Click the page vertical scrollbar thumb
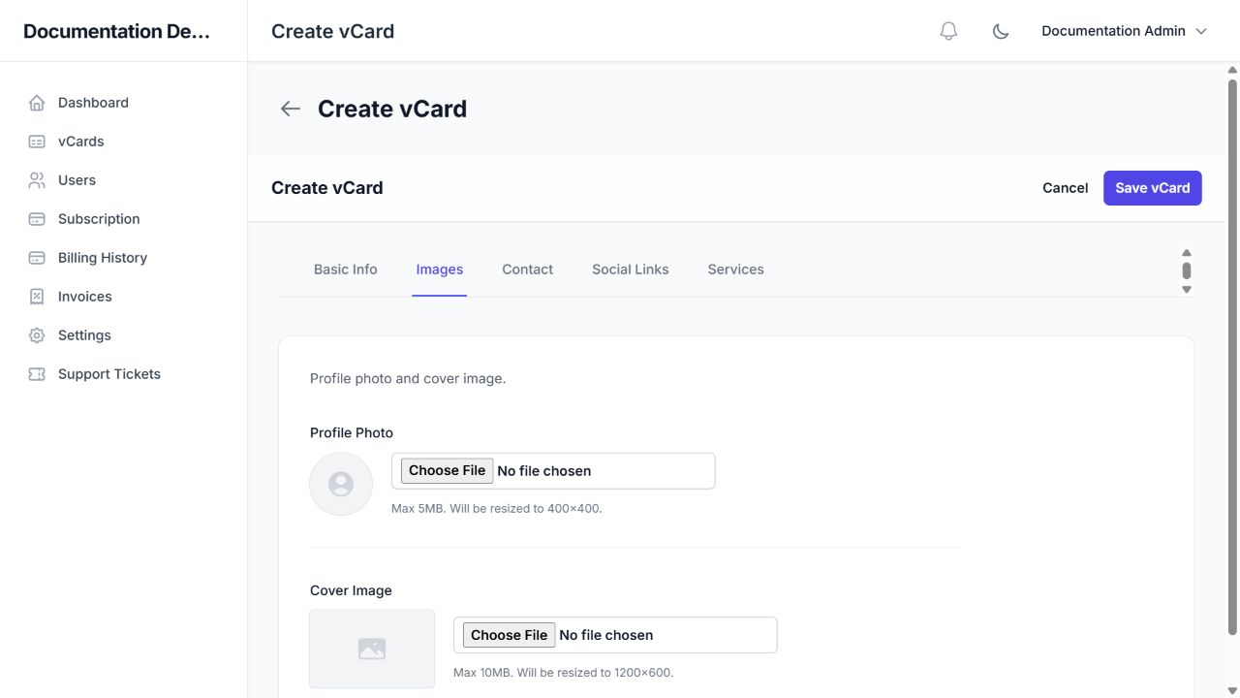 point(1233,357)
